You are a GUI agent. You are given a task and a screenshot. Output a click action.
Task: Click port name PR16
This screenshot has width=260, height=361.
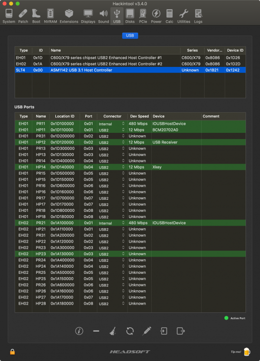click(41, 186)
